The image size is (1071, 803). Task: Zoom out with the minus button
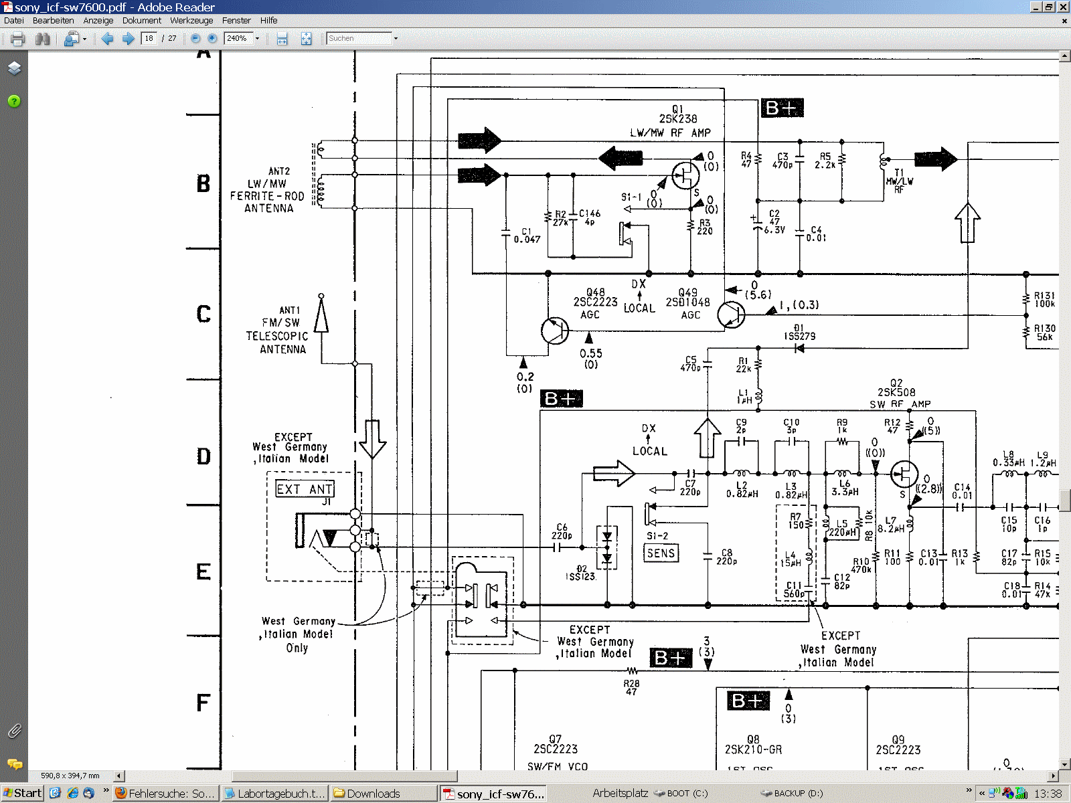(x=195, y=39)
